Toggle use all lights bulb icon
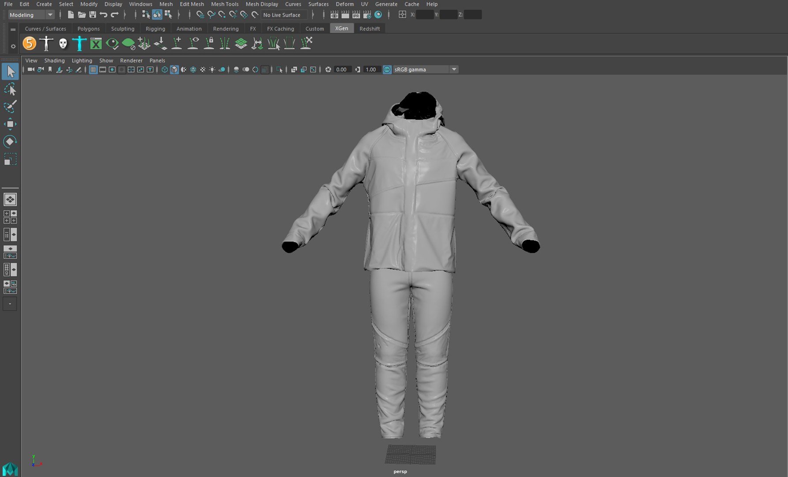 tap(212, 69)
